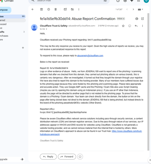Image resolution: width=151 pixels, height=164 pixels.
Task: Expand the 'to me' recipient details
Action: pos(47,29)
